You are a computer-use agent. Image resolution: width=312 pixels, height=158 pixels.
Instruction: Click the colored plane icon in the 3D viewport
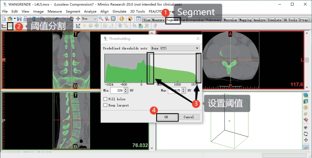click(x=306, y=120)
